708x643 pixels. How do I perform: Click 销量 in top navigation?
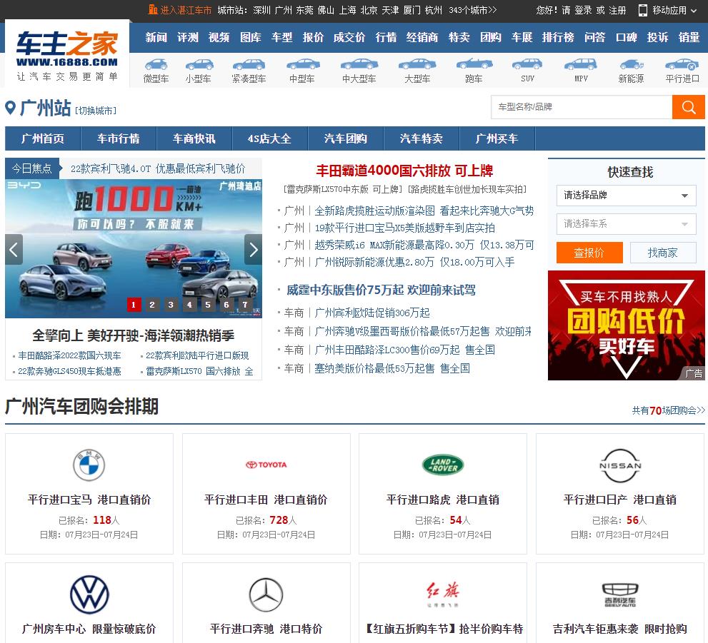click(689, 37)
